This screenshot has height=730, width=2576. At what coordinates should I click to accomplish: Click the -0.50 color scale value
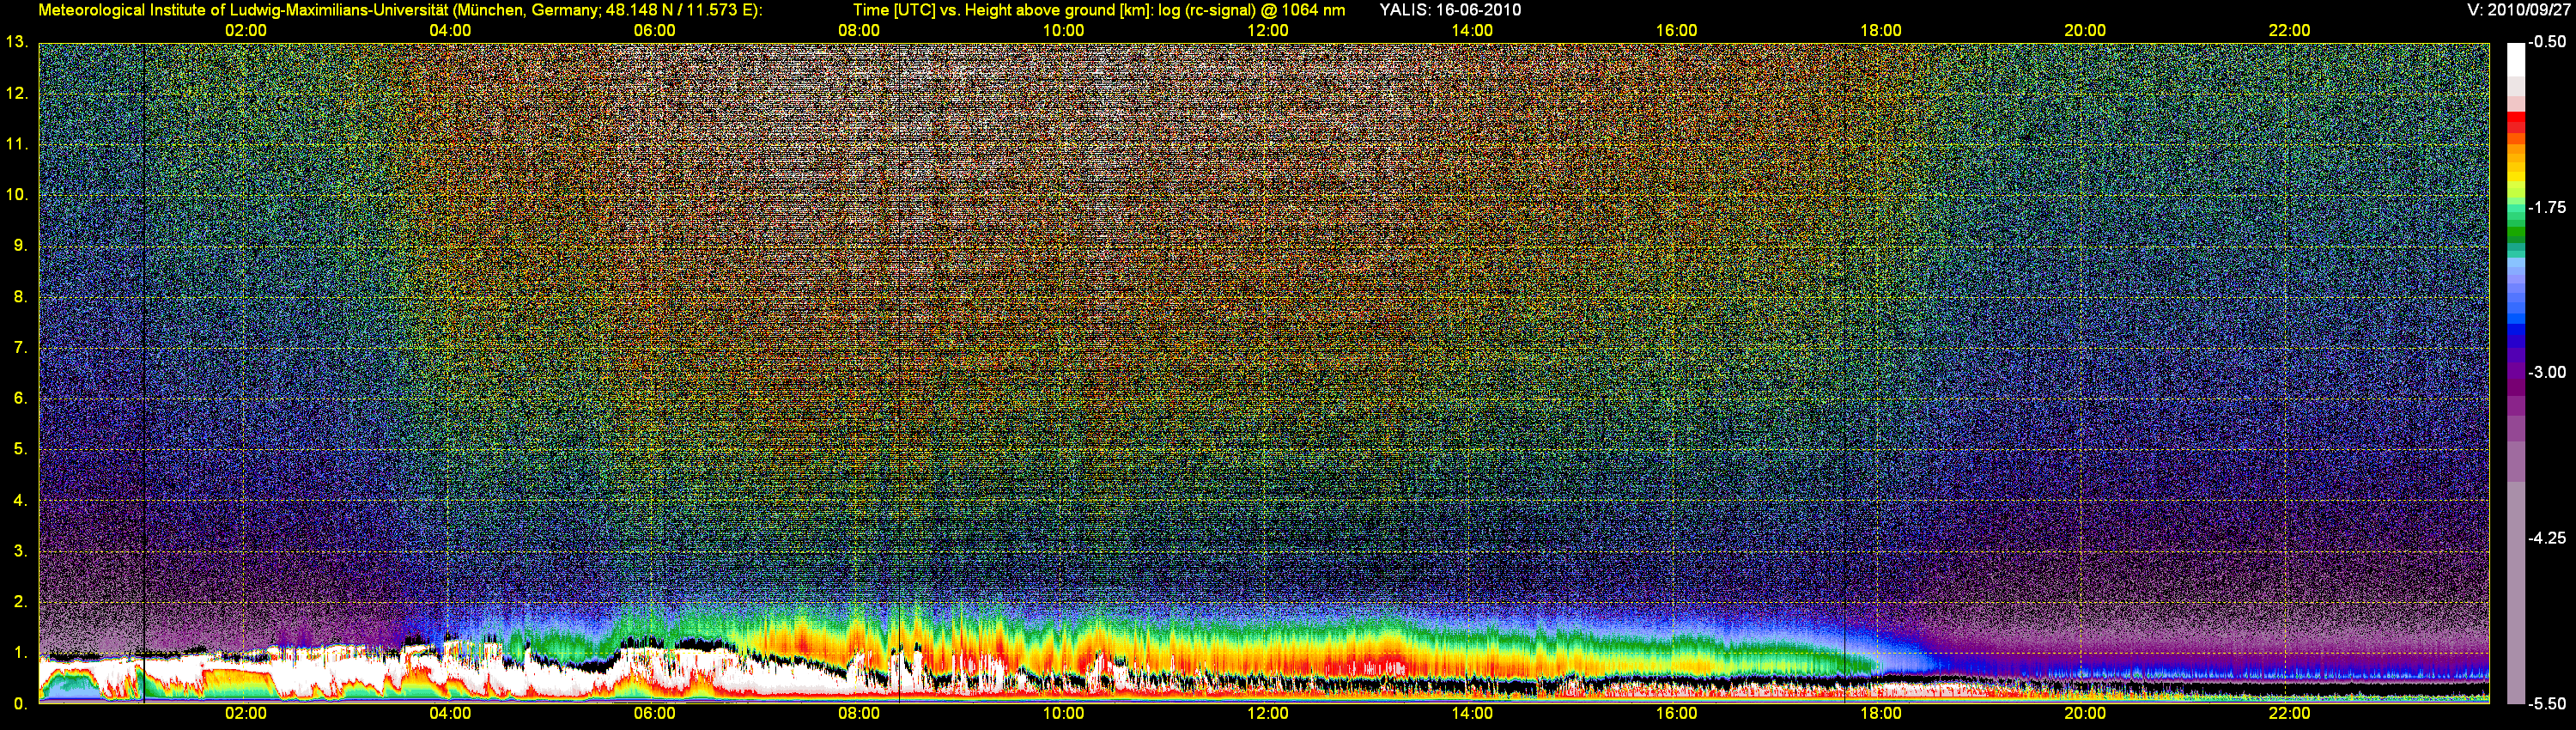(x=2547, y=42)
